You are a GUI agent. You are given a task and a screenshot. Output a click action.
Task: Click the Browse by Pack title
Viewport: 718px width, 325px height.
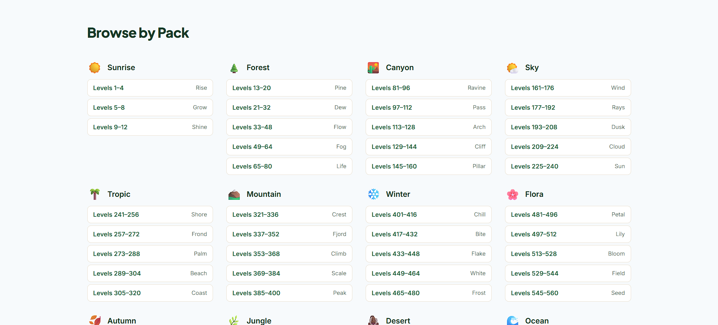click(x=138, y=33)
